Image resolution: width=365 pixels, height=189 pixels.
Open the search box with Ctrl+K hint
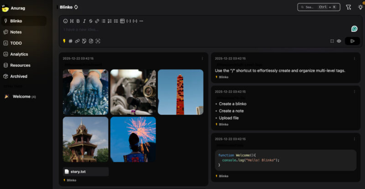318,7
